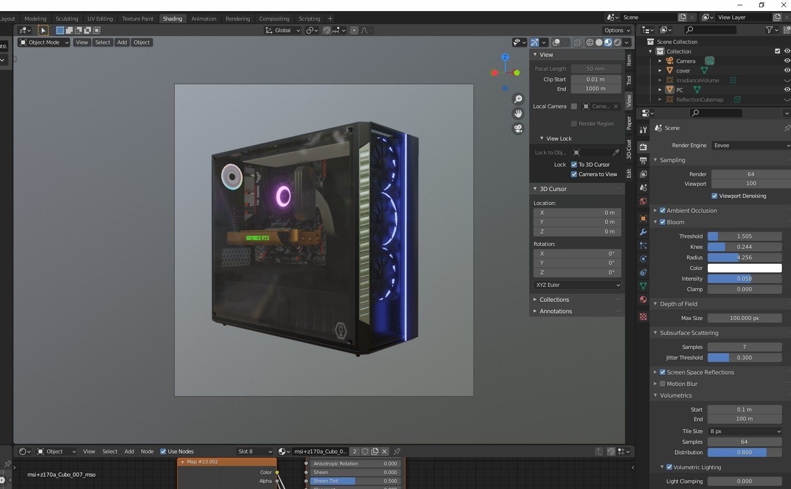
Task: Switch to wireframe viewport shading
Action: coord(590,42)
